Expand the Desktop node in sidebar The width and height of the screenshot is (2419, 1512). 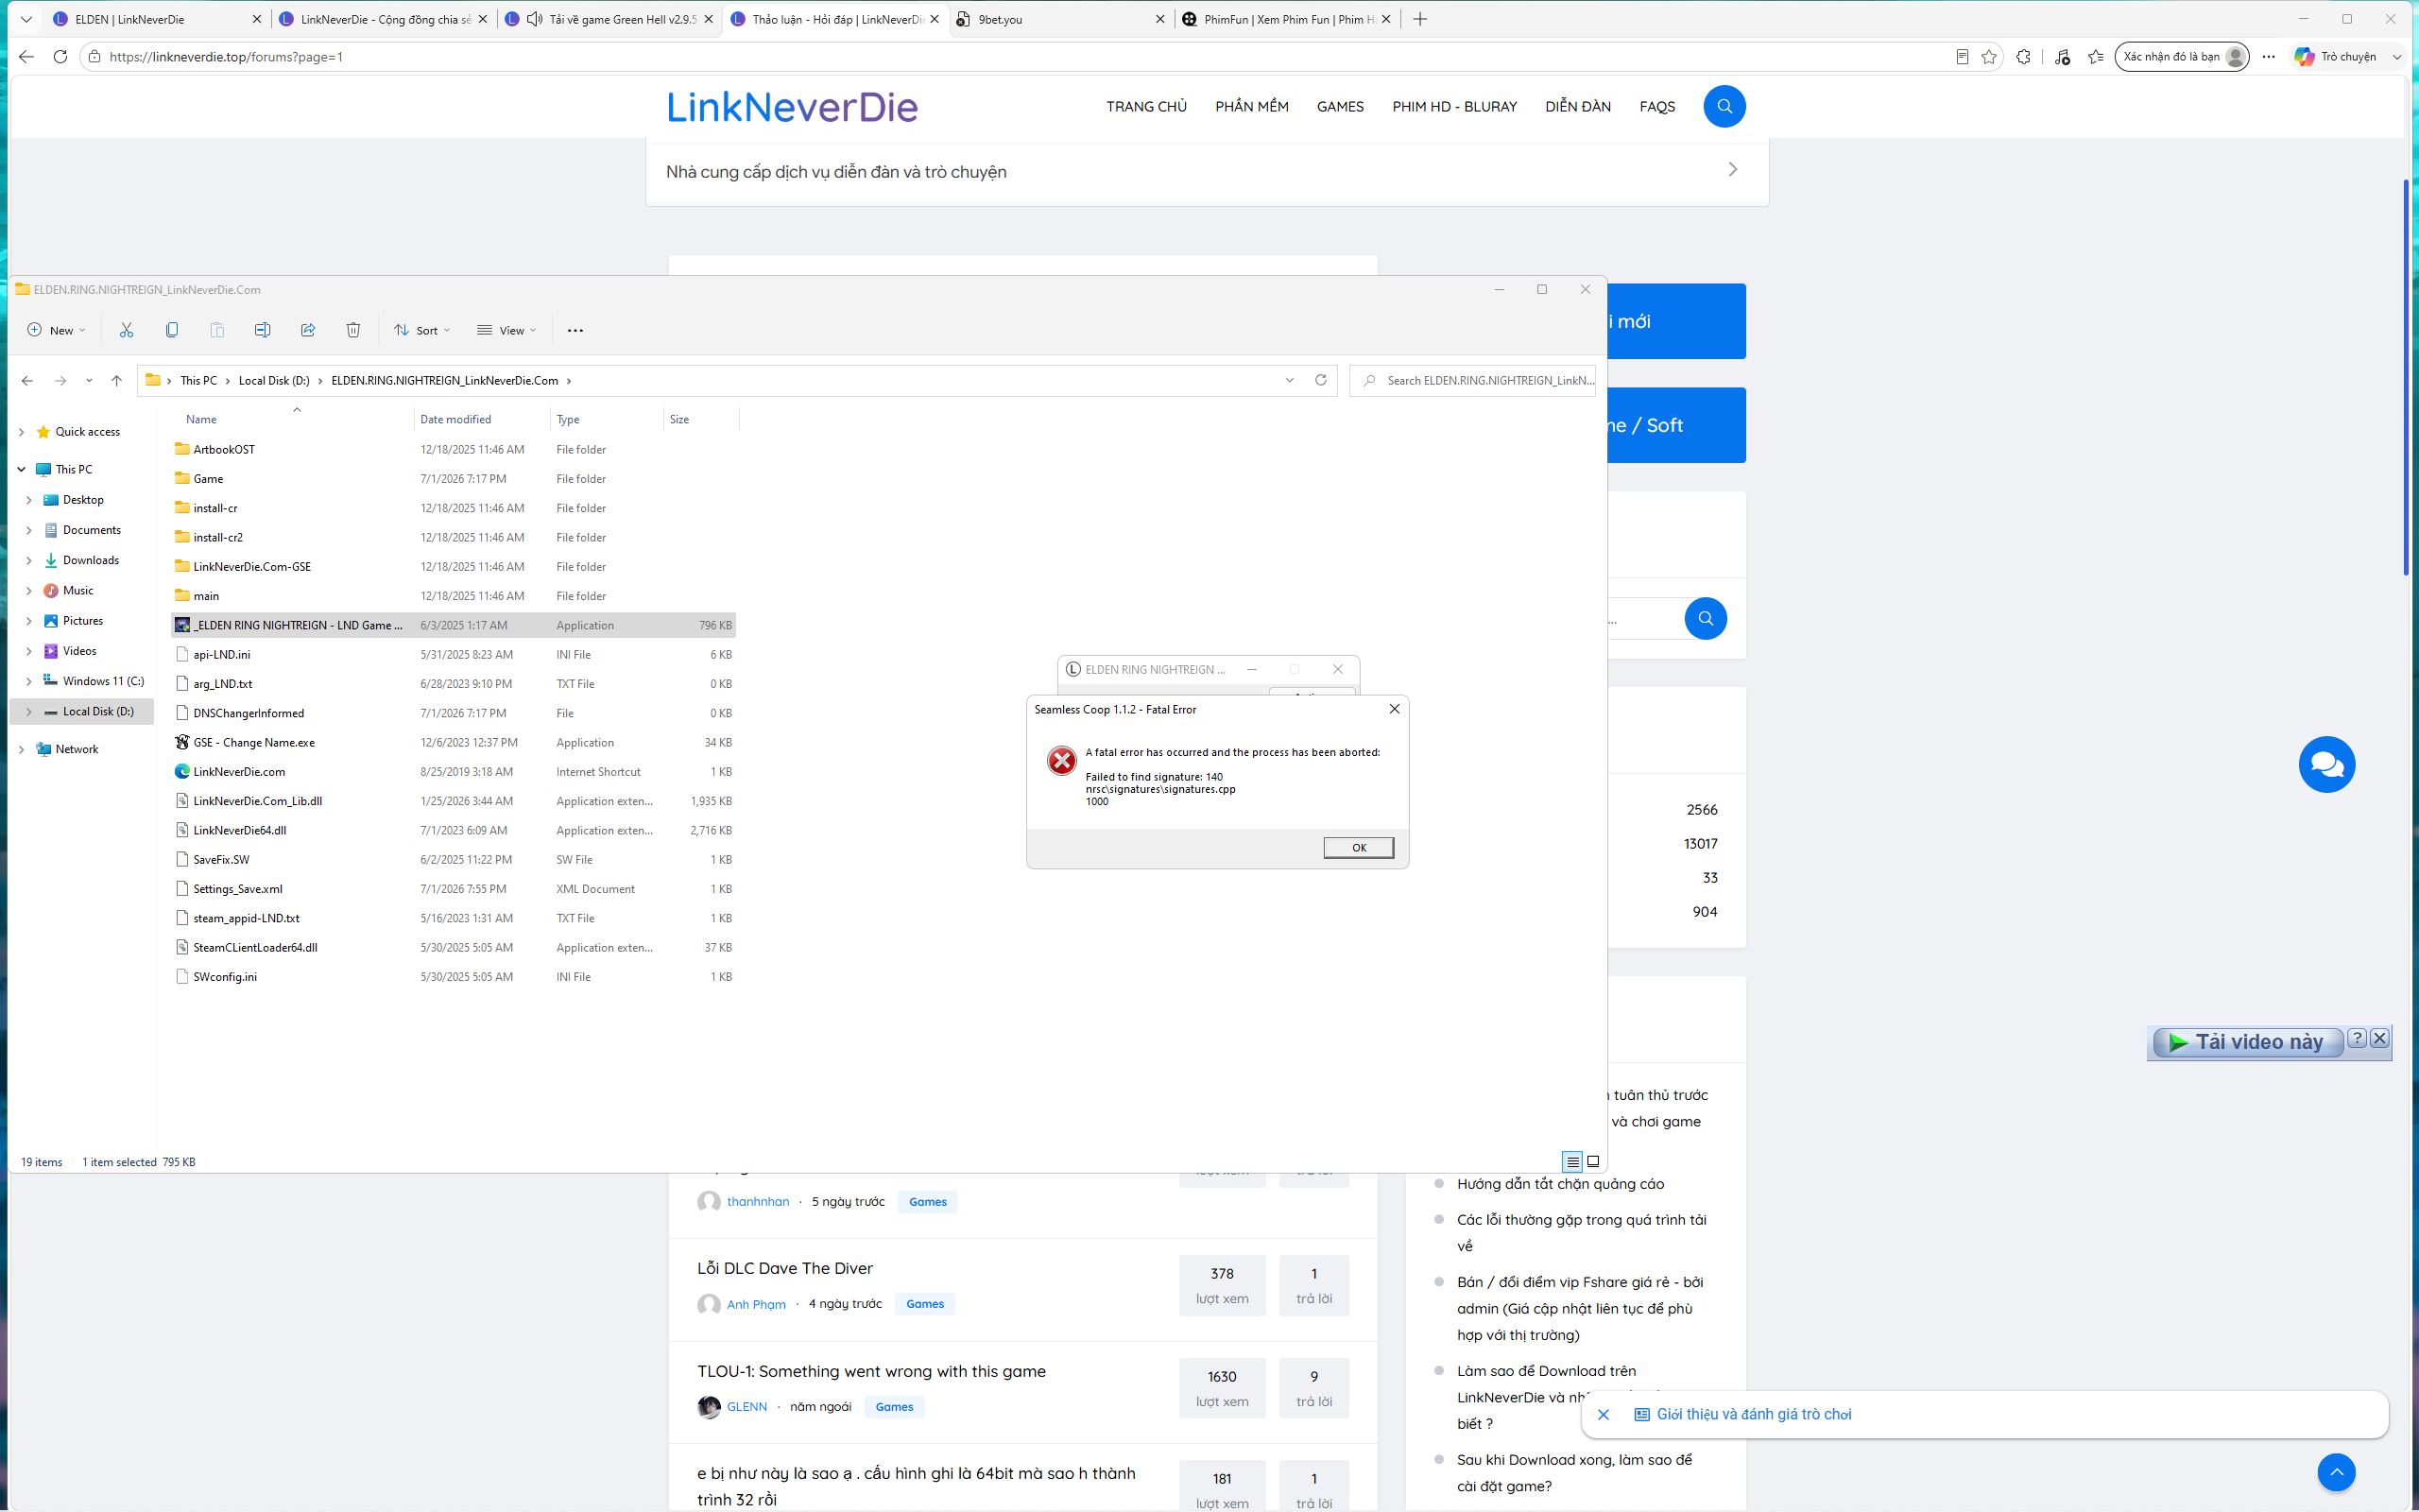point(29,500)
